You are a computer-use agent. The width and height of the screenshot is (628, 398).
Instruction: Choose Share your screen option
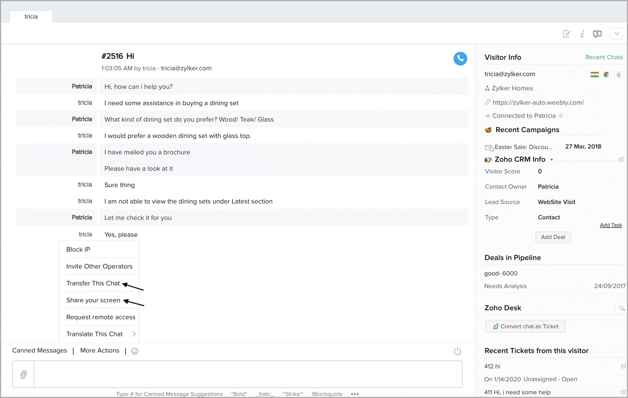click(x=93, y=300)
